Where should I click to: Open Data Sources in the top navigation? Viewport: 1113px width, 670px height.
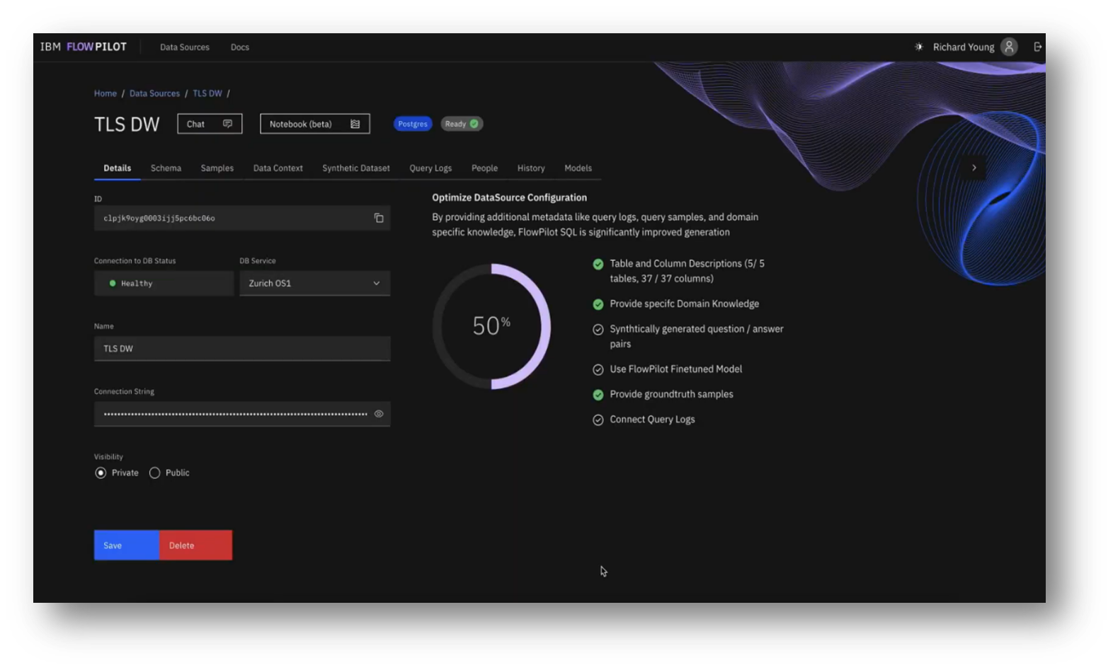click(185, 47)
